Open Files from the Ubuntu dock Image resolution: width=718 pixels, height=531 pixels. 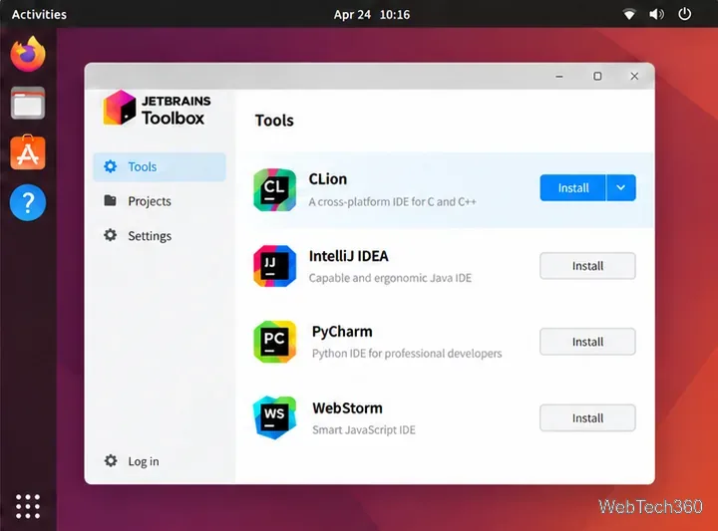point(28,103)
